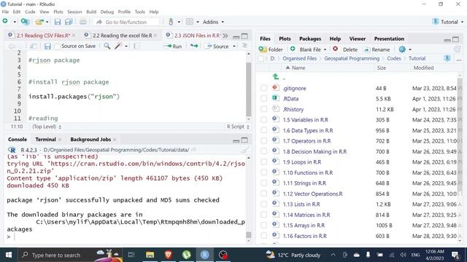Click the Show document outline icon

244,46
